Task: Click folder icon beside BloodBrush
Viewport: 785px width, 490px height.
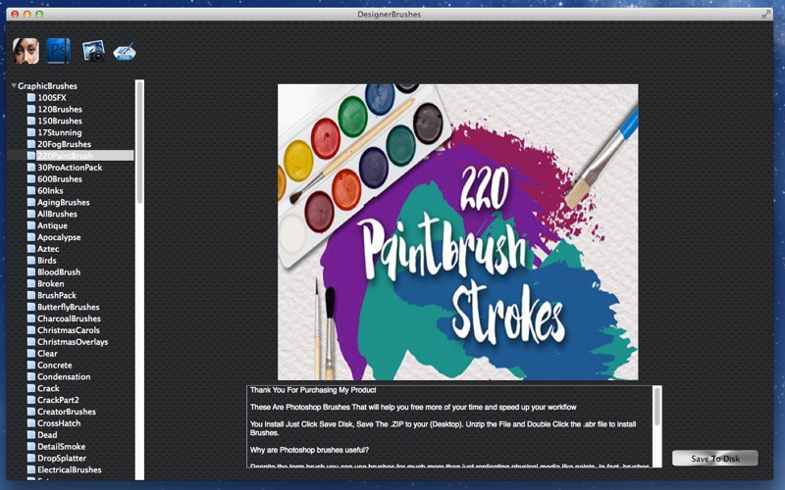Action: pyautogui.click(x=31, y=272)
